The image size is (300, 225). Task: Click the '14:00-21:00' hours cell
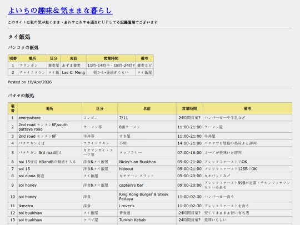click(x=189, y=143)
